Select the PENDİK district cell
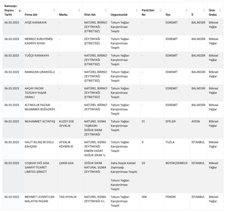Viewport: 226px width, 212px height. point(171,197)
